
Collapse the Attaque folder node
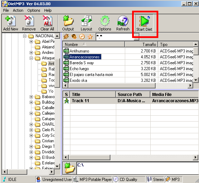31,58
